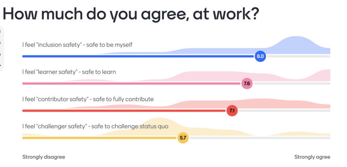Click the 'Strongly disagree' axis label
Viewport: 347px width, 167px height.
tap(44, 157)
